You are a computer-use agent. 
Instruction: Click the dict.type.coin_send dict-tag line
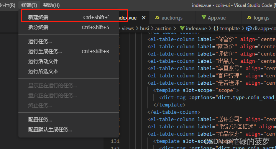point(217,97)
